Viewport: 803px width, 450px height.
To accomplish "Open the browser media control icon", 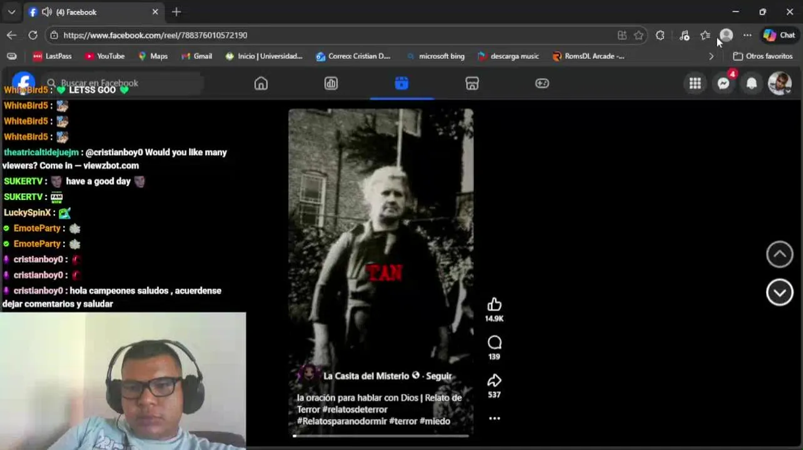I will [684, 35].
